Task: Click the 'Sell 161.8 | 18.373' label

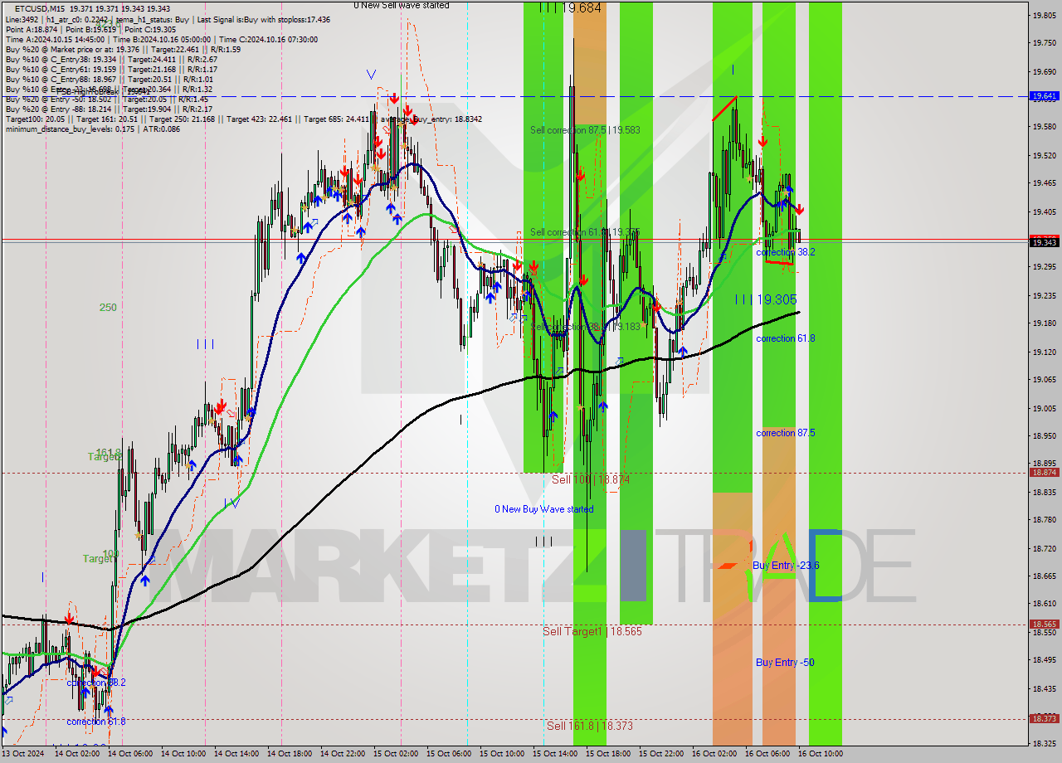Action: point(590,726)
